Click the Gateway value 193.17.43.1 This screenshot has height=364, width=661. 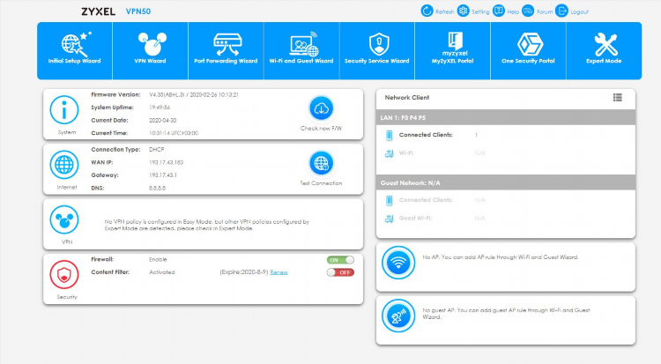pyautogui.click(x=163, y=175)
